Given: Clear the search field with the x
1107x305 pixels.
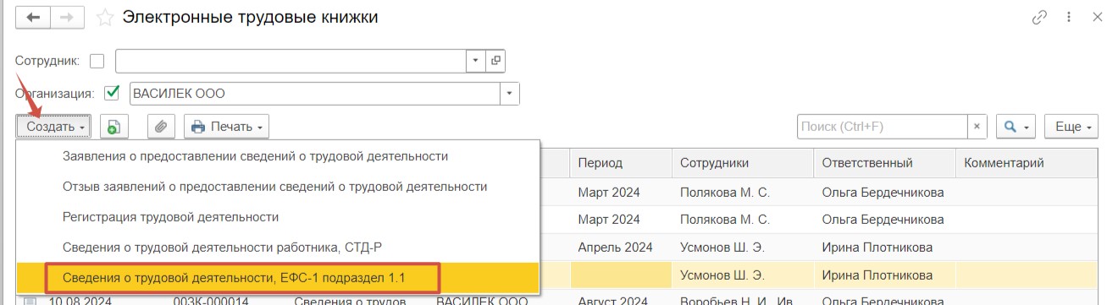Looking at the screenshot, I should [977, 127].
